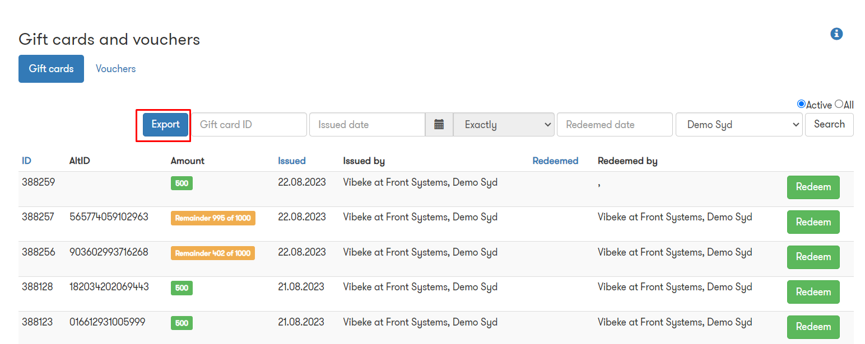Select the Active radio button
This screenshot has height=344, width=865.
click(x=801, y=104)
